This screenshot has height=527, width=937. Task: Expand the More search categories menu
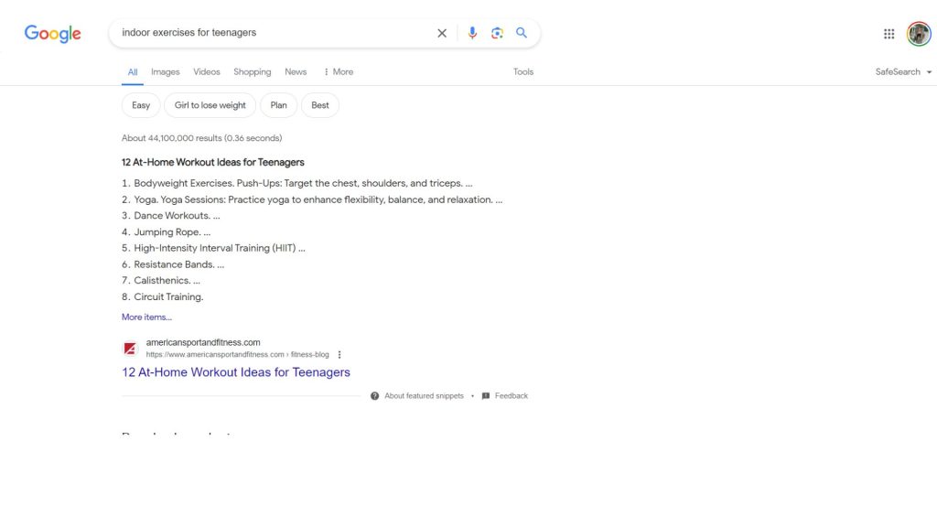click(339, 71)
